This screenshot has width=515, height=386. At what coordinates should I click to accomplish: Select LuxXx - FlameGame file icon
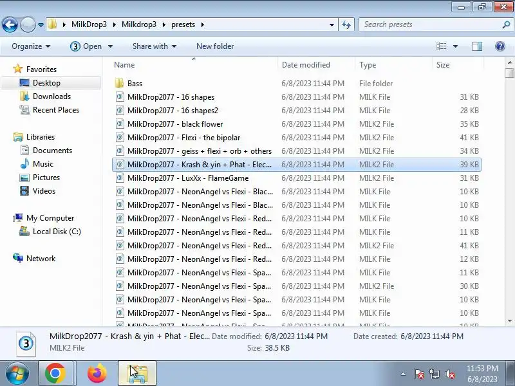coord(120,178)
